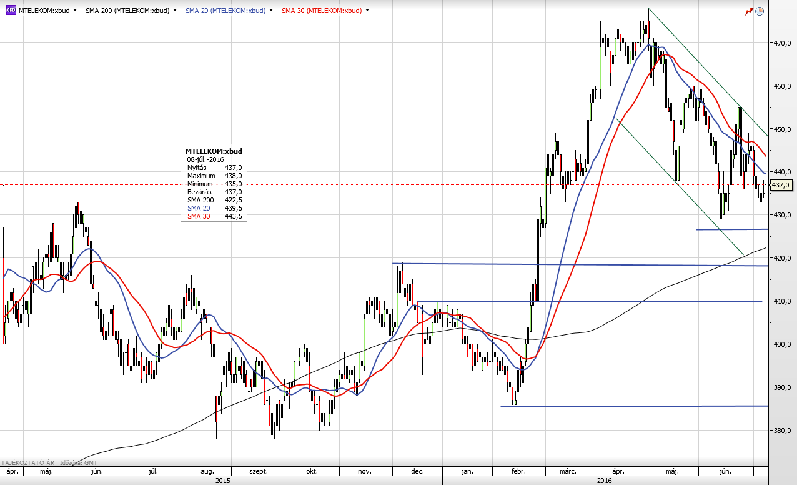Click the 410,0 price axis label
Image resolution: width=797 pixels, height=485 pixels.
point(783,301)
